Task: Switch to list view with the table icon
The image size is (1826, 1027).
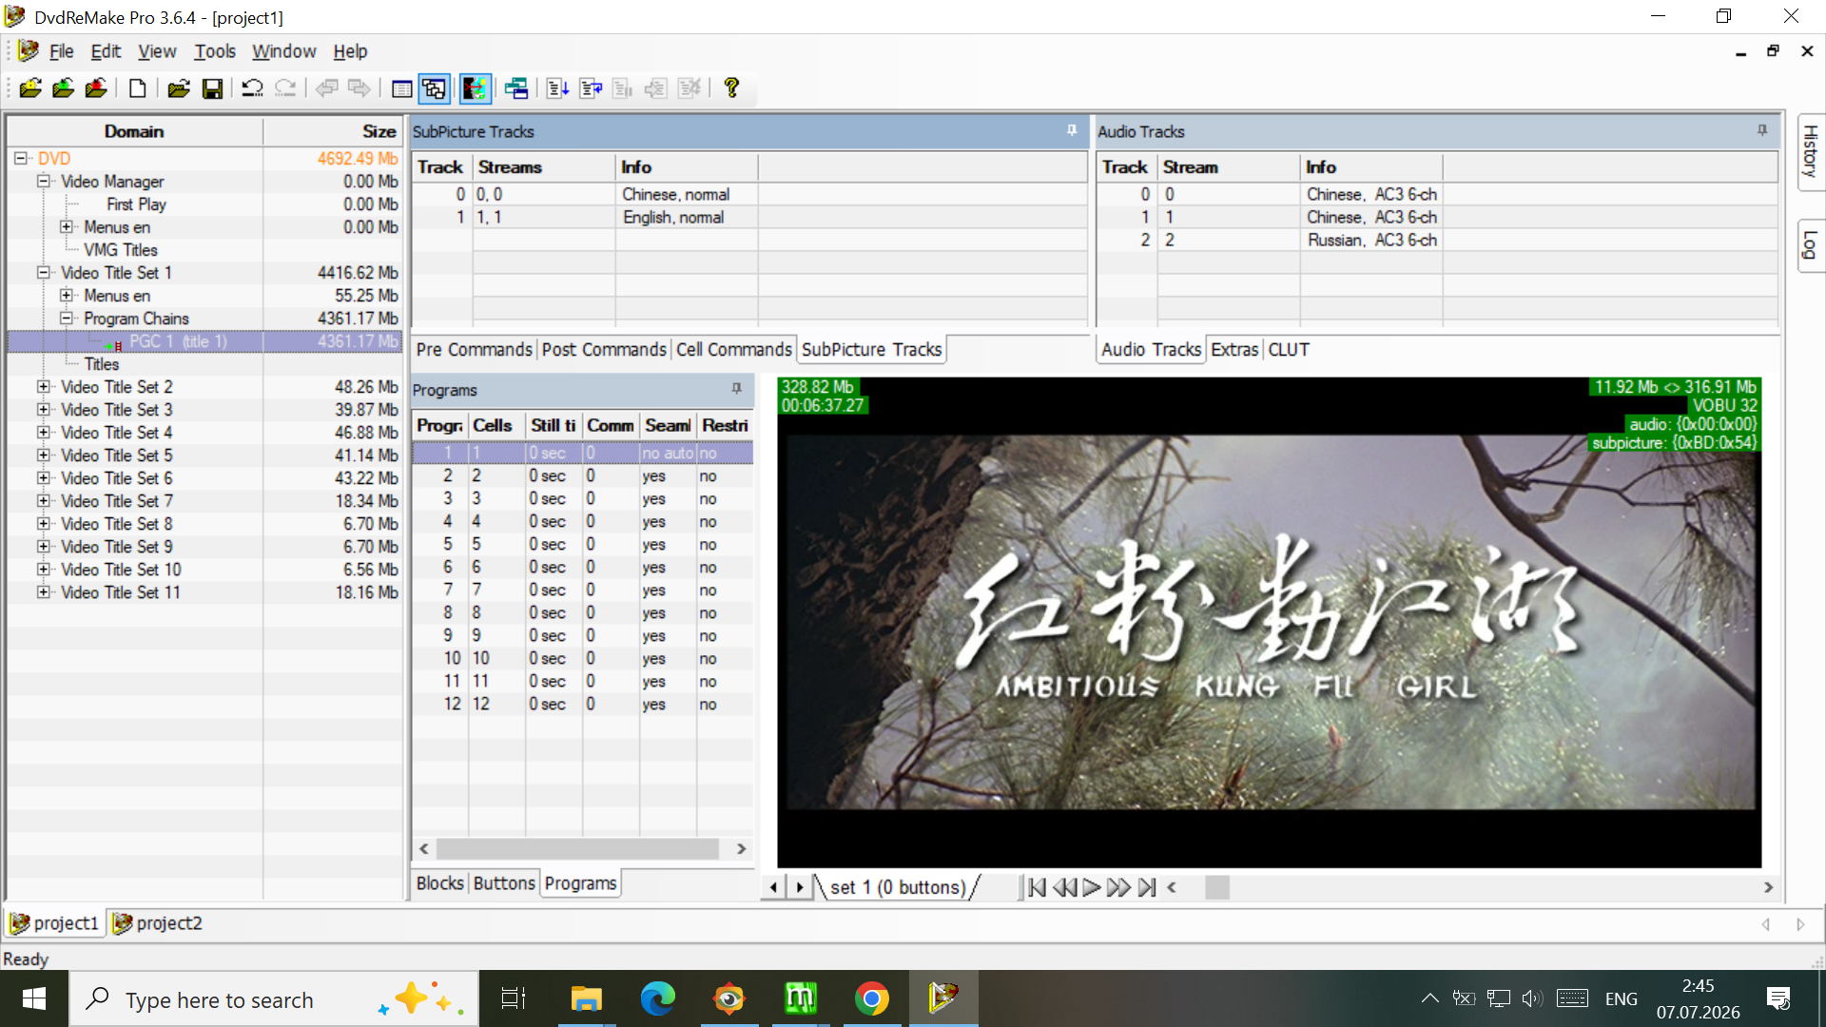Action: pyautogui.click(x=402, y=88)
